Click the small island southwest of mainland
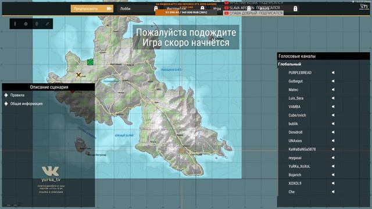 click(81, 145)
